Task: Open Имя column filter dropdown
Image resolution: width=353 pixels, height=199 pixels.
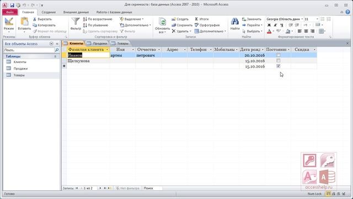Action: click(x=133, y=49)
